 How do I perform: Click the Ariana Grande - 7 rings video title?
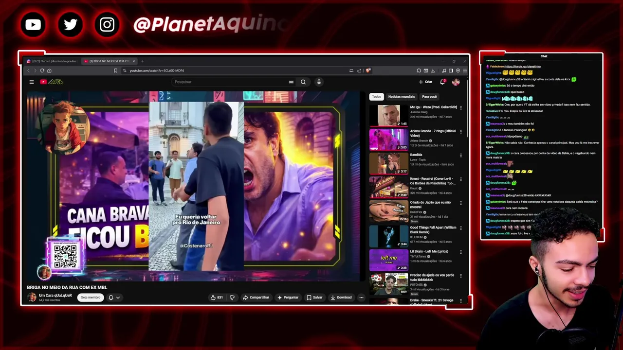pos(433,133)
